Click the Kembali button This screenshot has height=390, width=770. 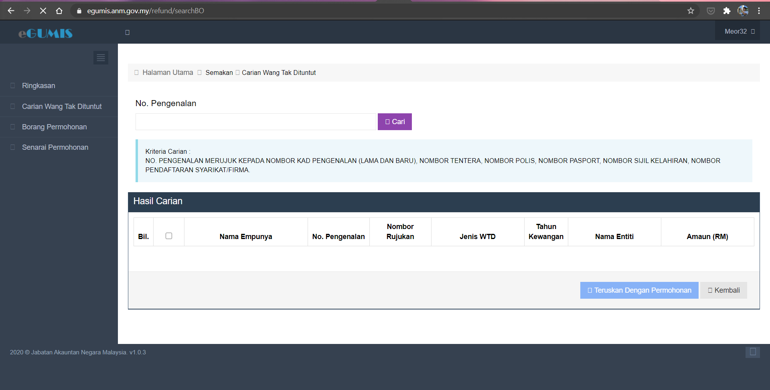(723, 290)
